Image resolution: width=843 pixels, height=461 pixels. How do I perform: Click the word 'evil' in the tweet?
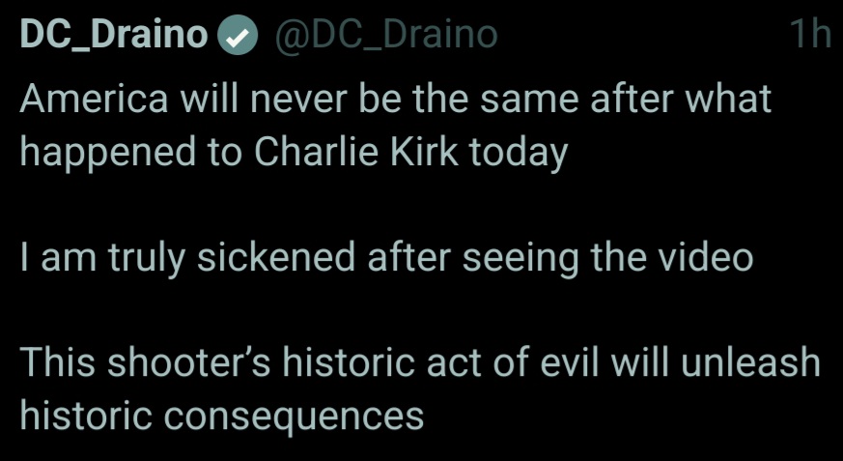tap(570, 362)
